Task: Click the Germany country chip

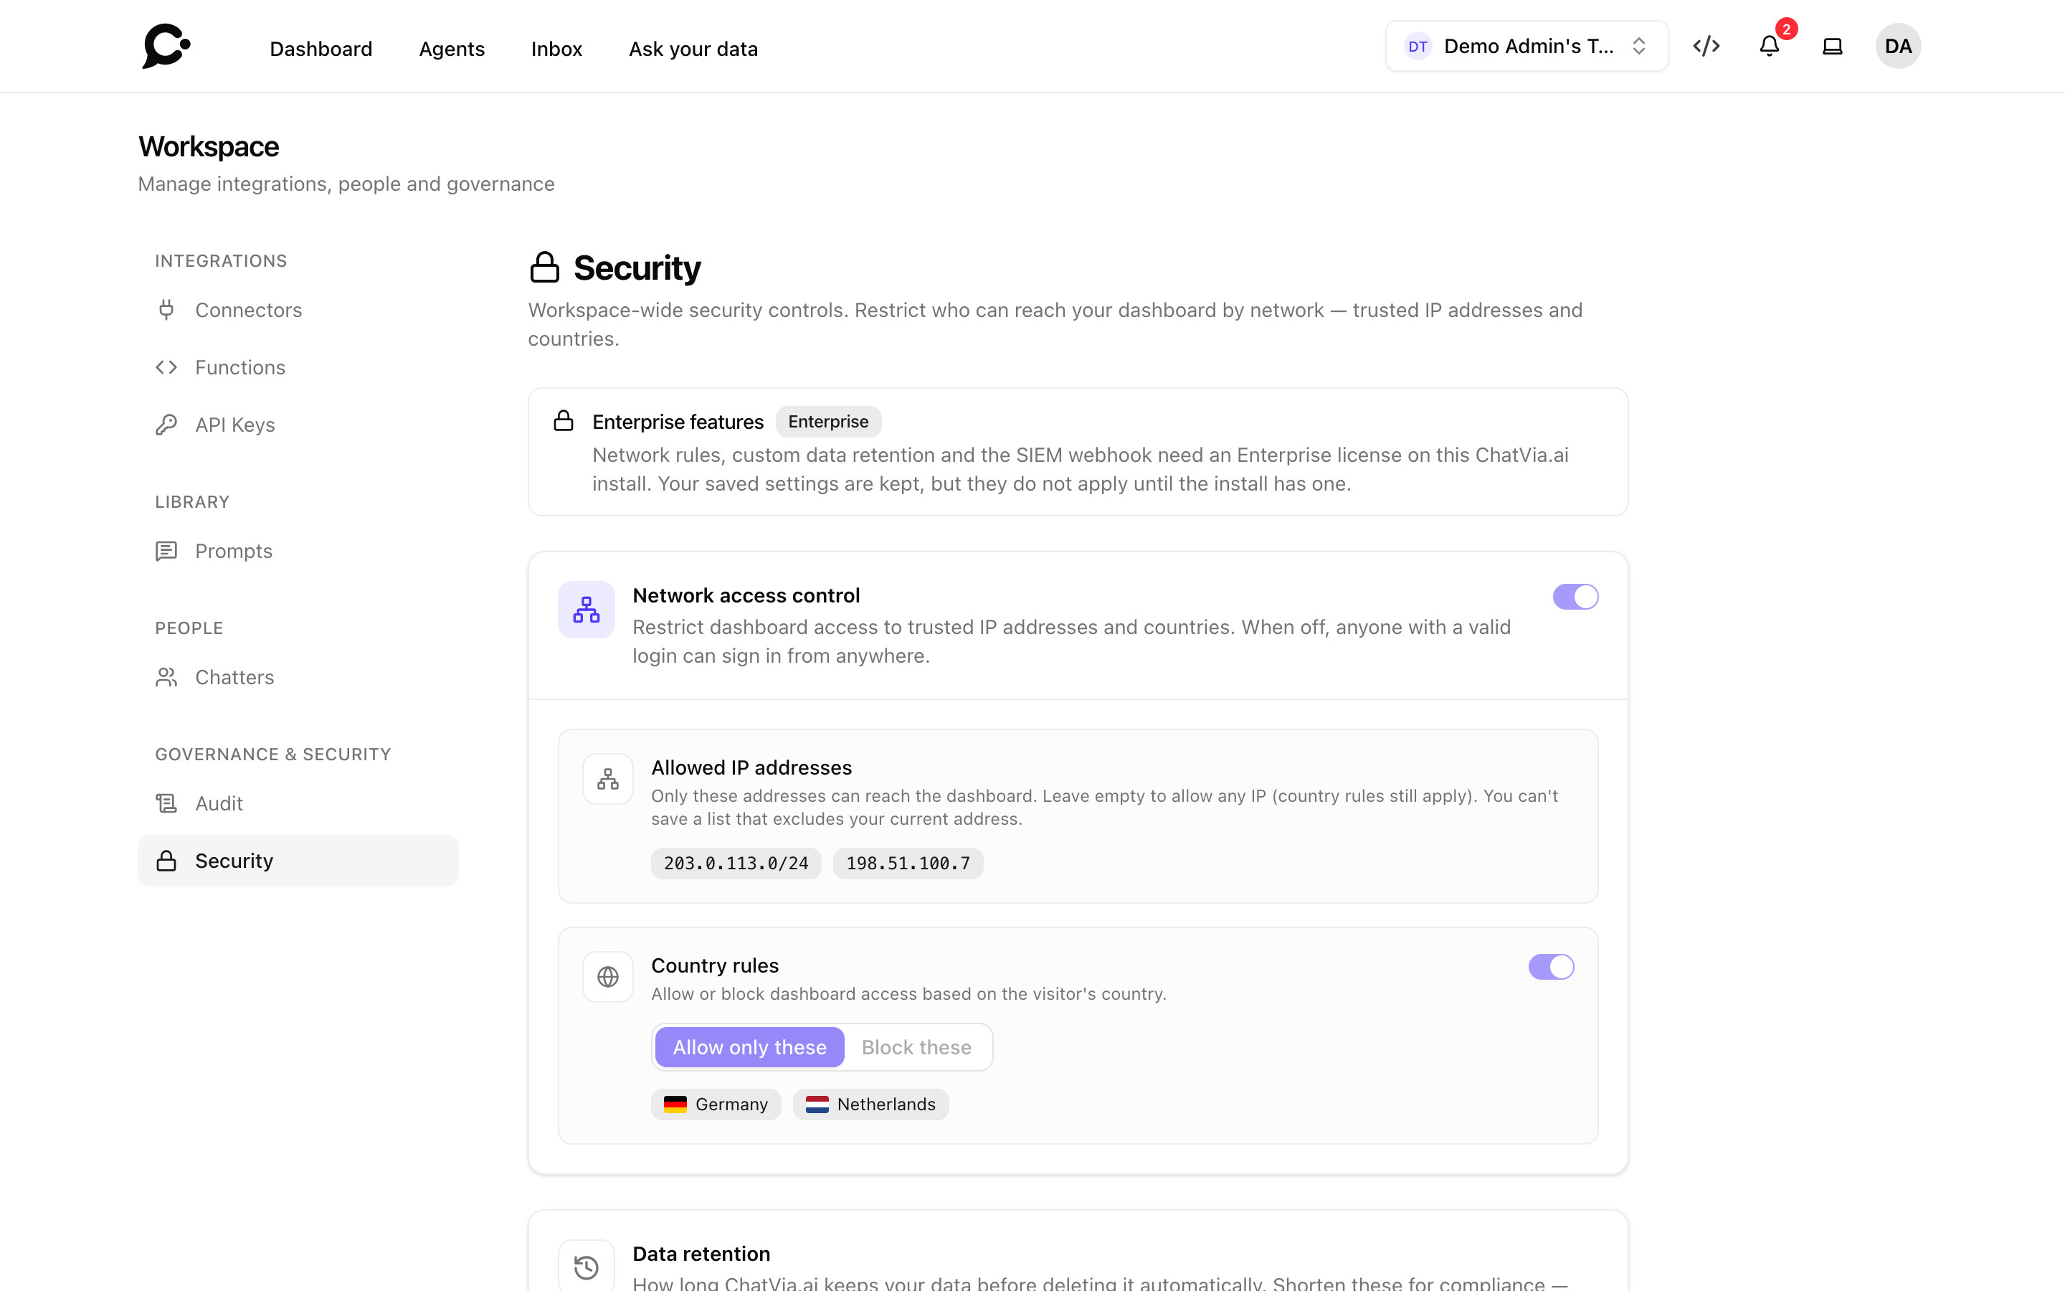Action: 715,1104
